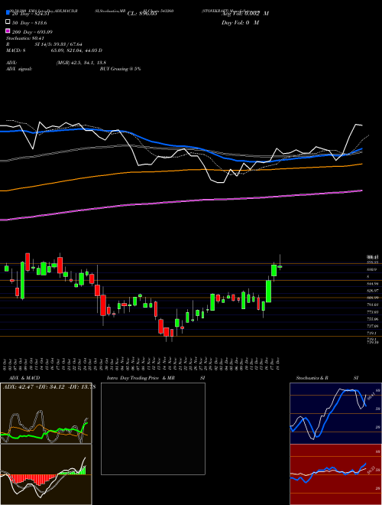The height and width of the screenshot is (505, 382).
Task: Click the 'Avg Vol: 0.002 M' value
Action: point(245,14)
